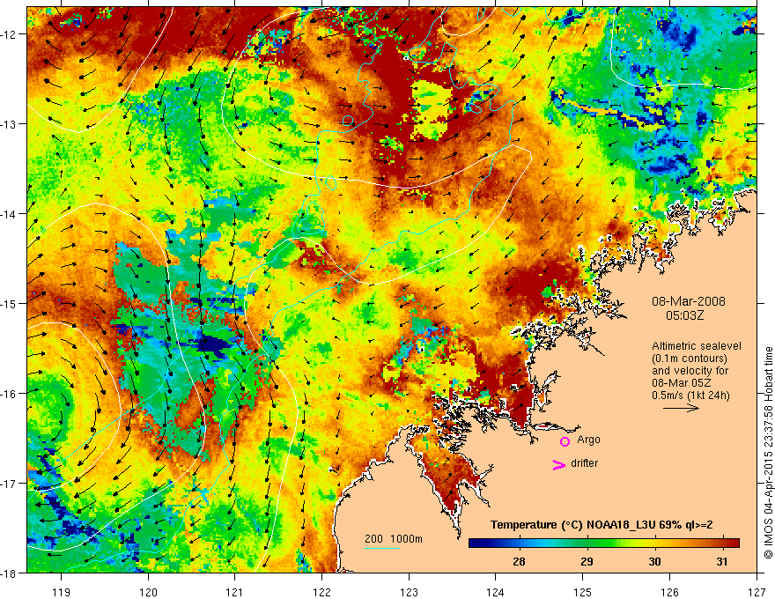
Task: Click the 'Altimetric sealevel' caption line
Action: tap(697, 346)
